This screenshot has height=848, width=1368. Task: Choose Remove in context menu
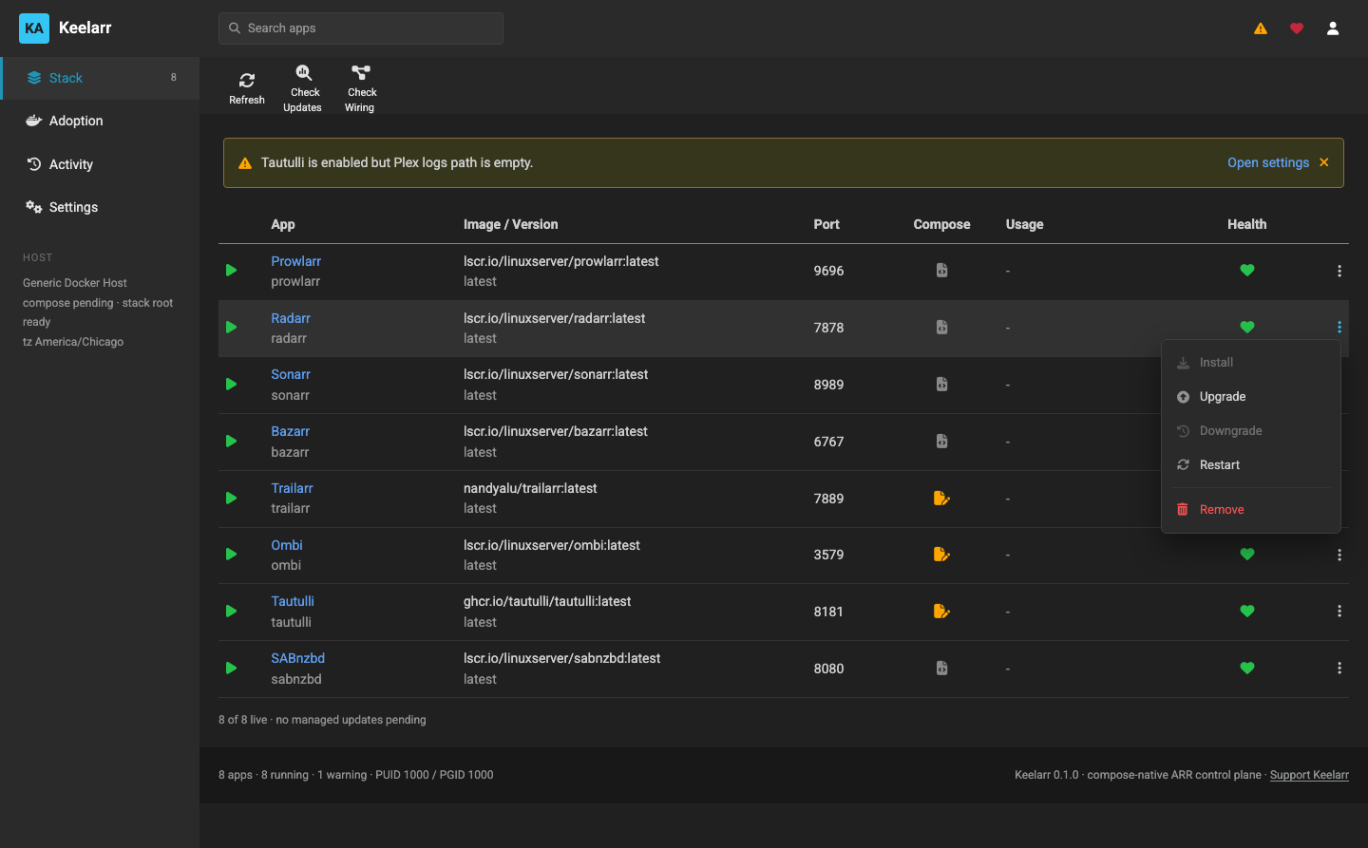[1251, 510]
